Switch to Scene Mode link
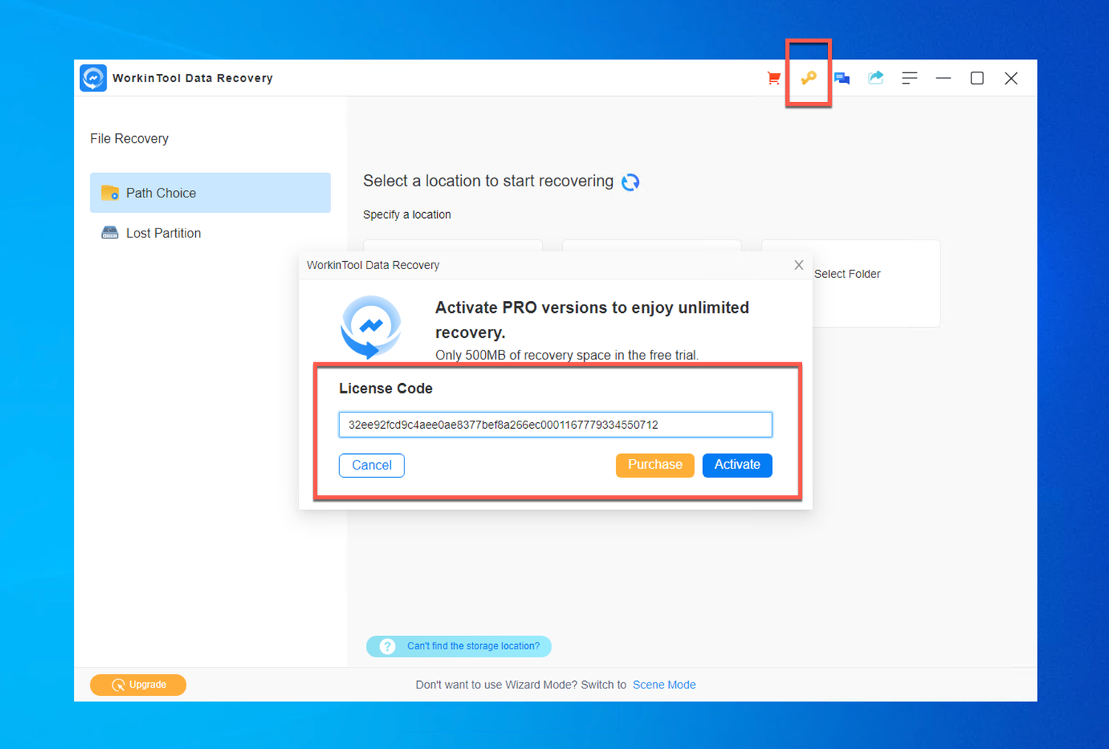This screenshot has width=1109, height=749. pos(664,685)
